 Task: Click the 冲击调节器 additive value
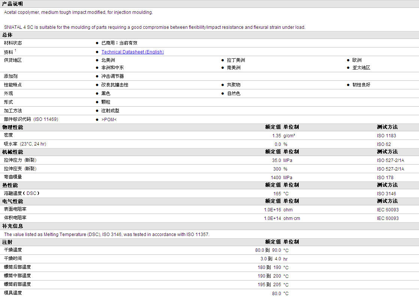112,76
